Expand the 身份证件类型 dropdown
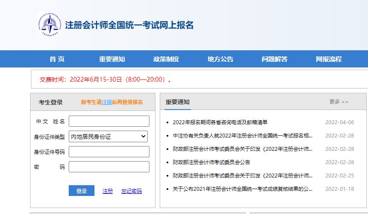The width and height of the screenshot is (368, 214). 109,137
